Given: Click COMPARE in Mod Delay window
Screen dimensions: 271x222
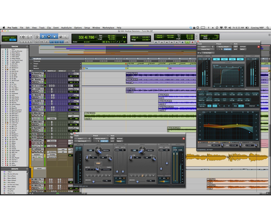Looking at the screenshot, I should pyautogui.click(x=104, y=141).
